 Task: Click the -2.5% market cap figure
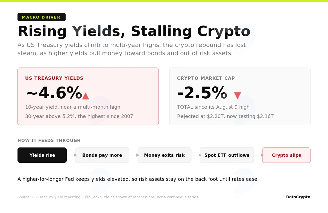202,93
